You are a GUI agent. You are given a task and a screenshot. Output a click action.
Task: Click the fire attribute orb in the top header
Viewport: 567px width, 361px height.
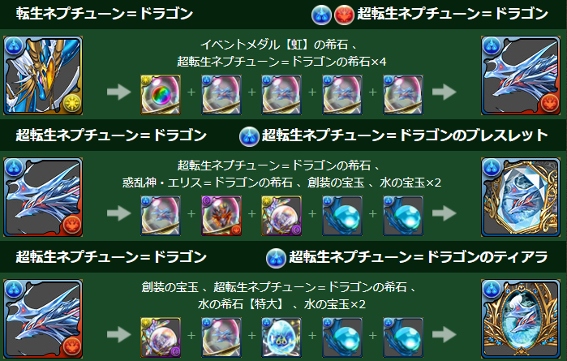click(344, 15)
